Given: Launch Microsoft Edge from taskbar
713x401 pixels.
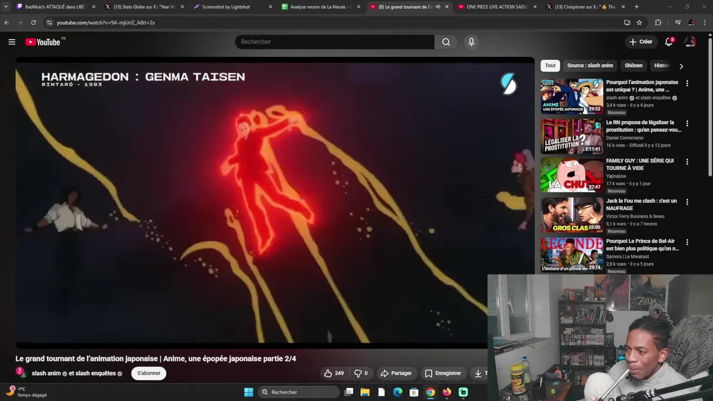Looking at the screenshot, I should pyautogui.click(x=398, y=392).
